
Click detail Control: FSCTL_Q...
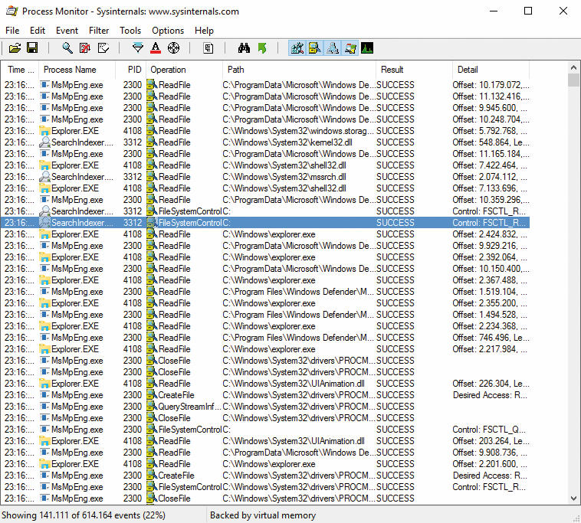point(489,430)
